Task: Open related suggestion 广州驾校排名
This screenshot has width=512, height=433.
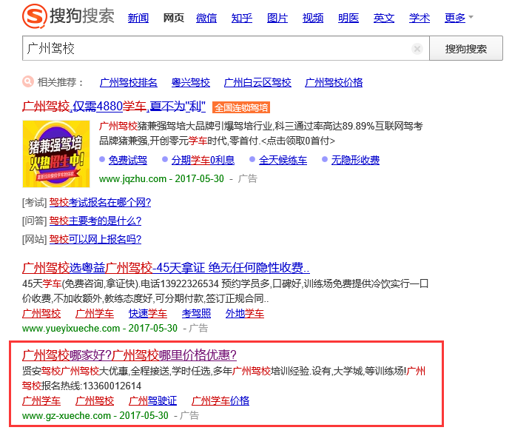Action: [128, 82]
